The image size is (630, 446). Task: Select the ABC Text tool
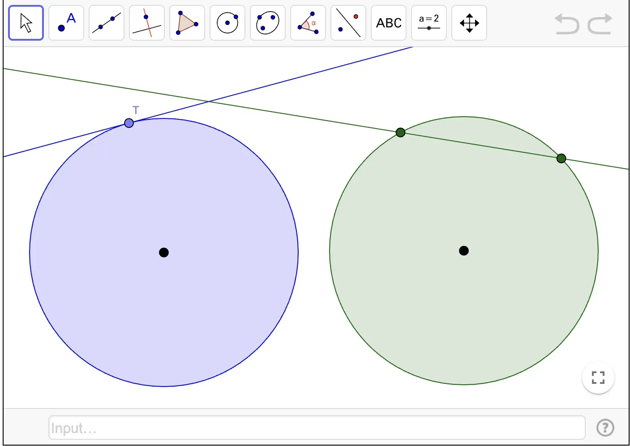tap(389, 23)
